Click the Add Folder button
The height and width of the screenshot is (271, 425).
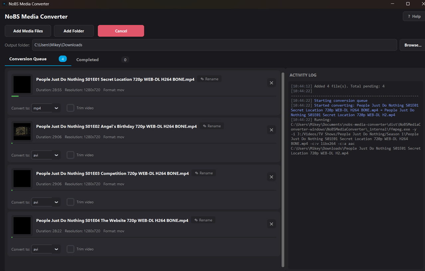click(x=74, y=31)
